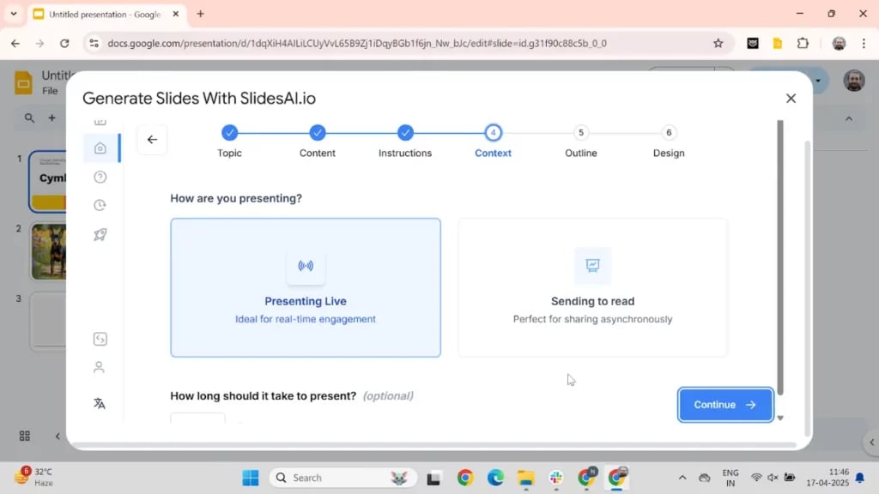Image resolution: width=879 pixels, height=494 pixels.
Task: Click the user account icon in the sidebar
Action: 100,367
